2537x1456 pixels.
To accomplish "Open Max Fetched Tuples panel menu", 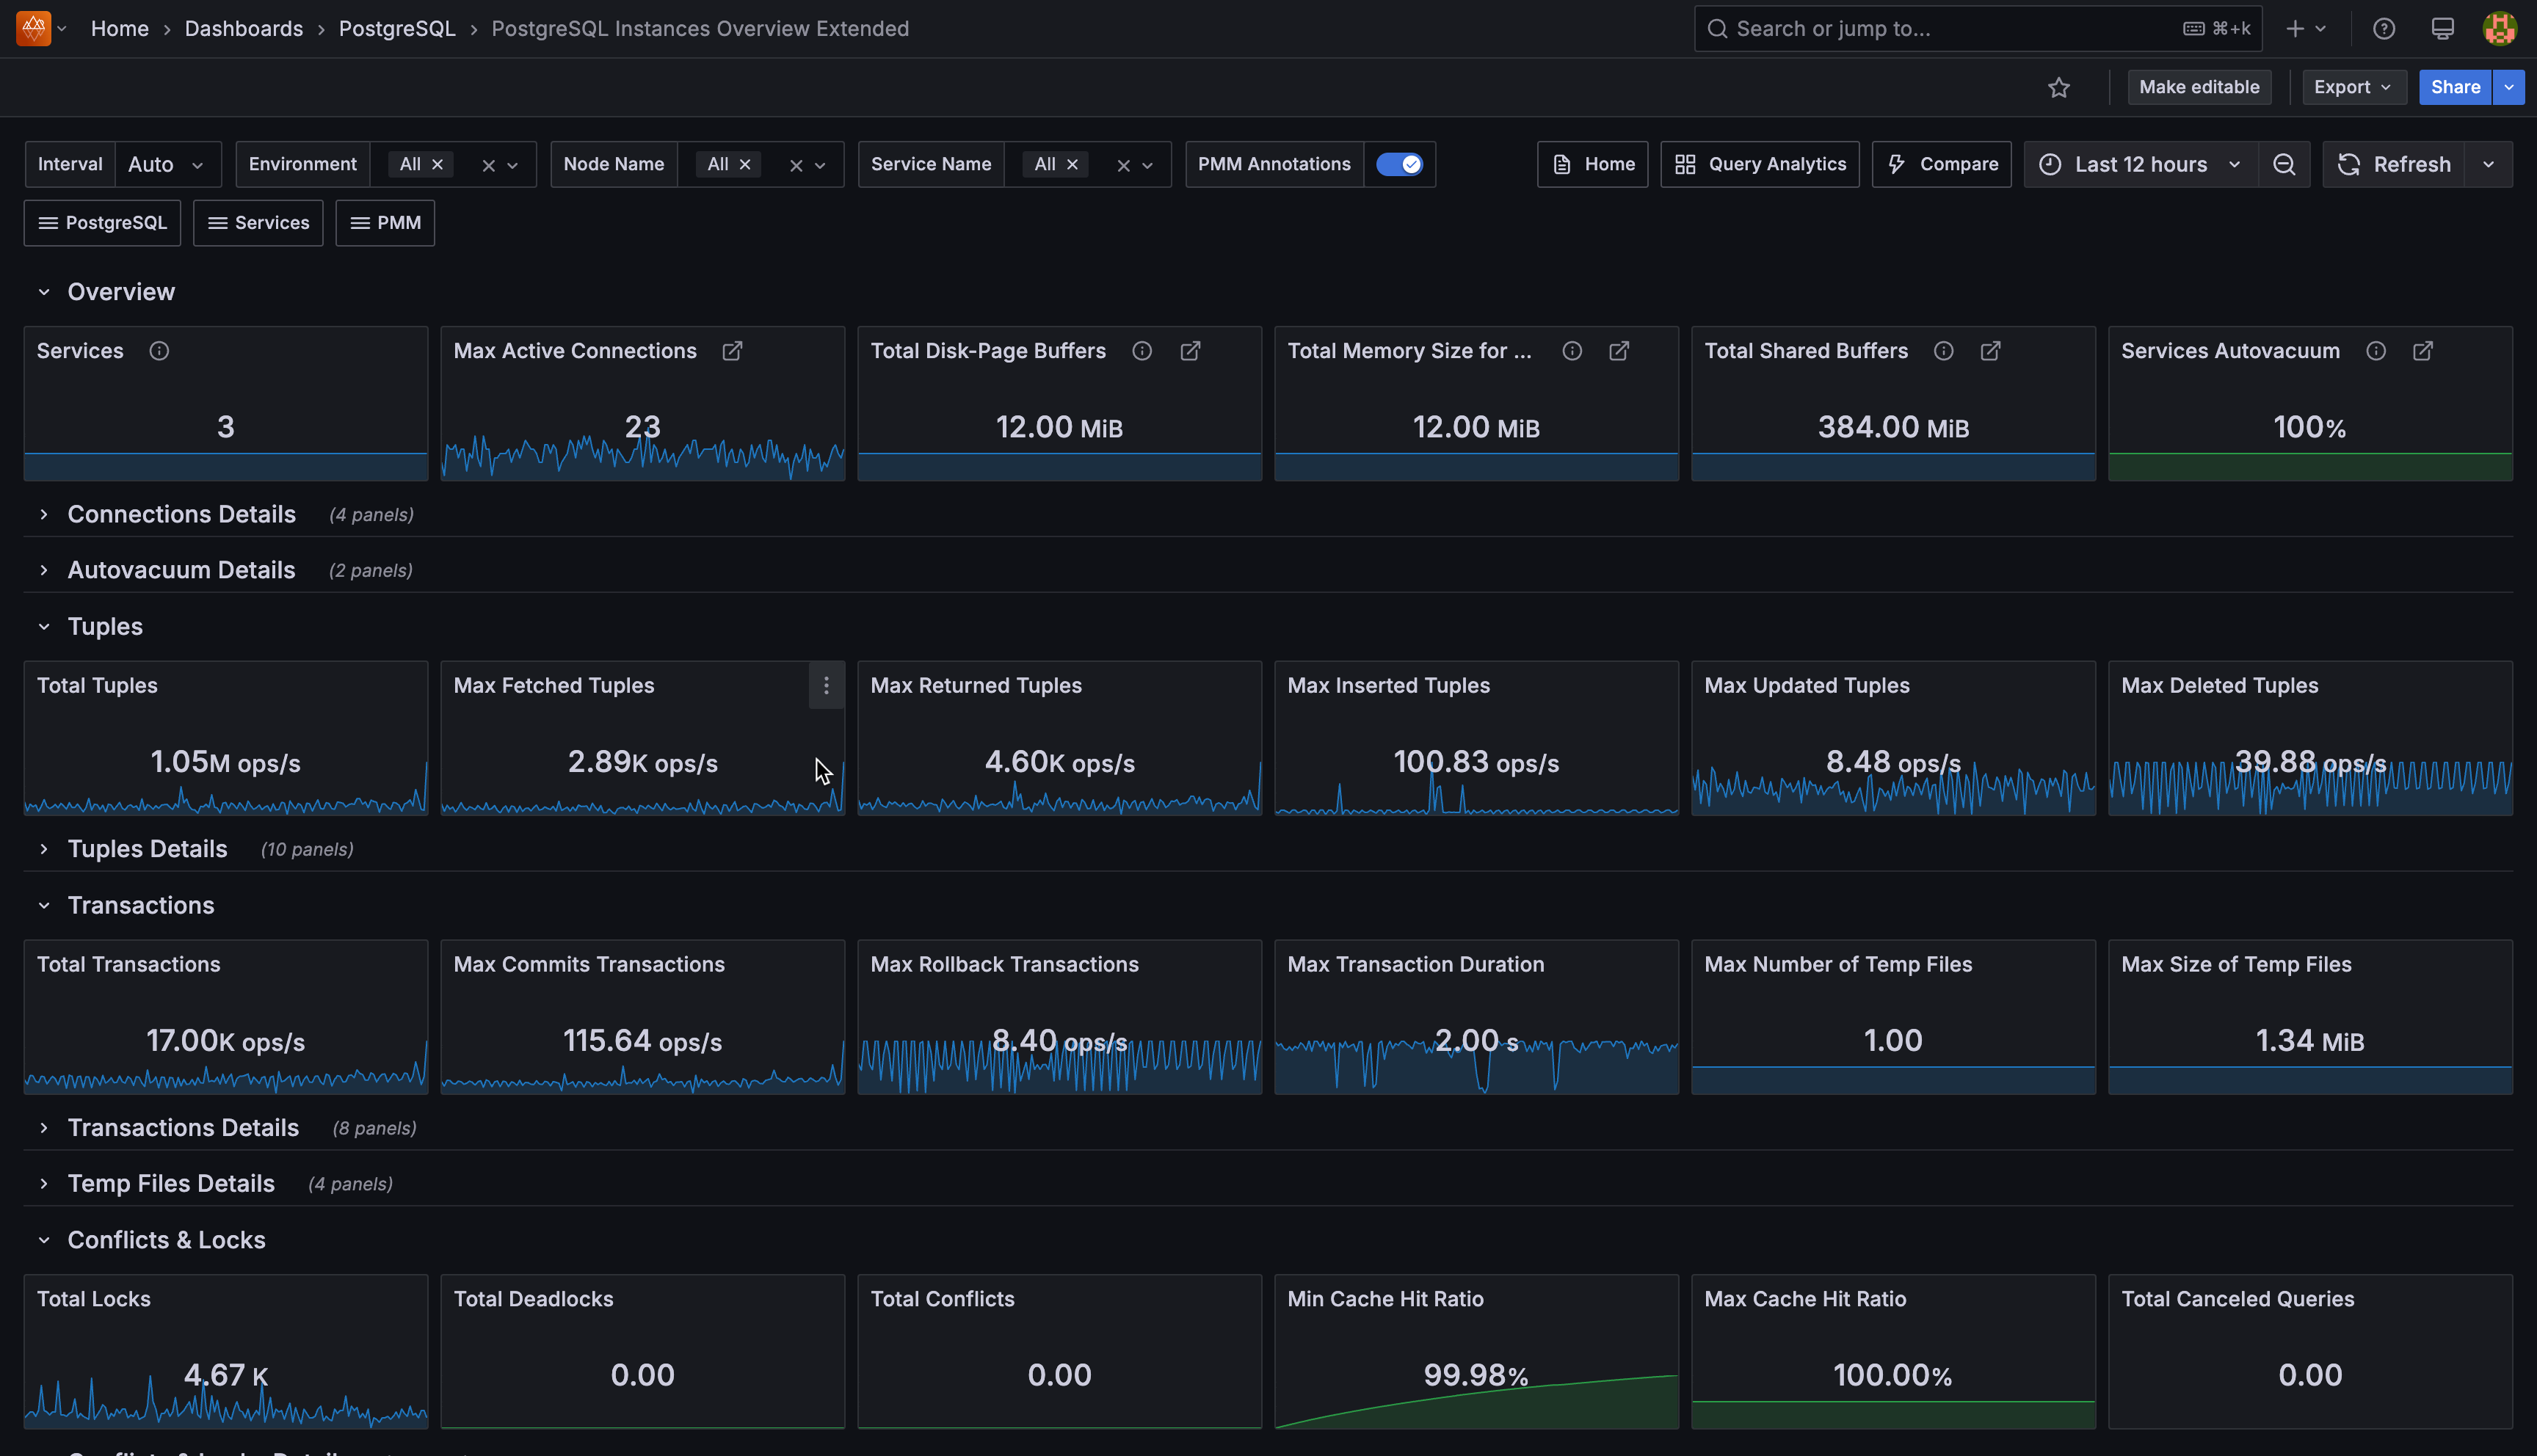I will (826, 686).
